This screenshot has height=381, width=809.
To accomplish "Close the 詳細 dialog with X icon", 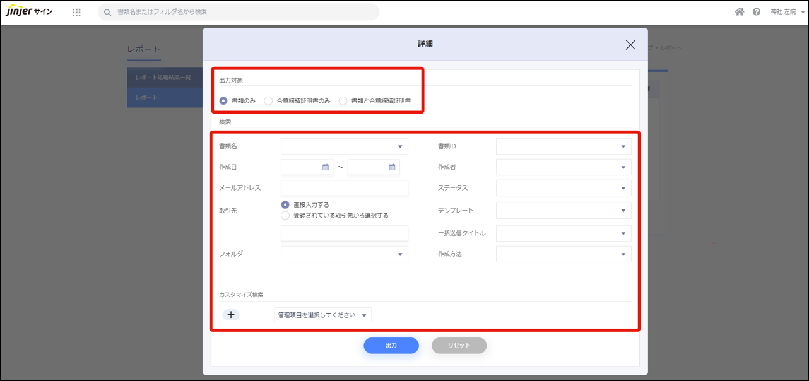I will (x=630, y=45).
